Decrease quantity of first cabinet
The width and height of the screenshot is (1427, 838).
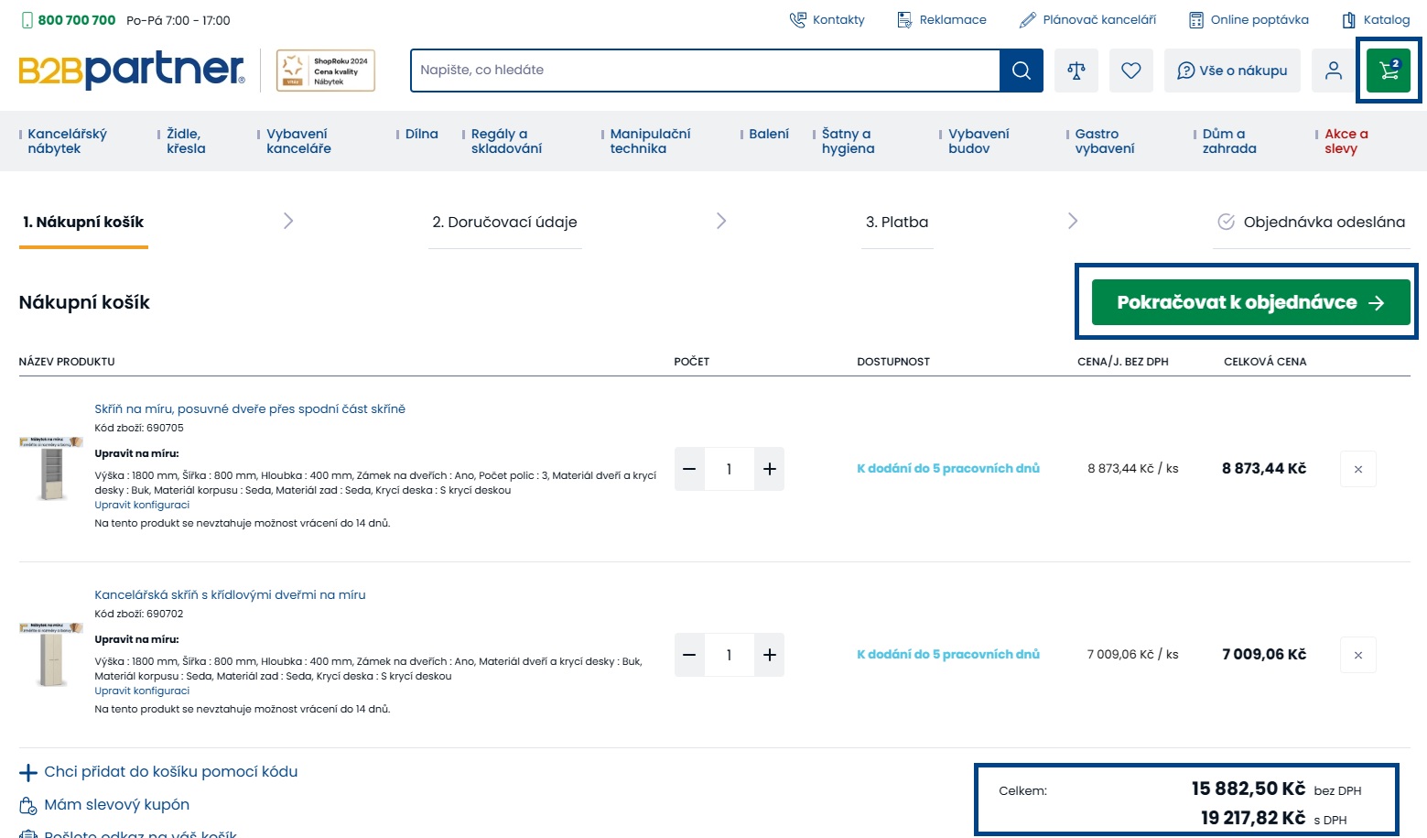coord(689,469)
